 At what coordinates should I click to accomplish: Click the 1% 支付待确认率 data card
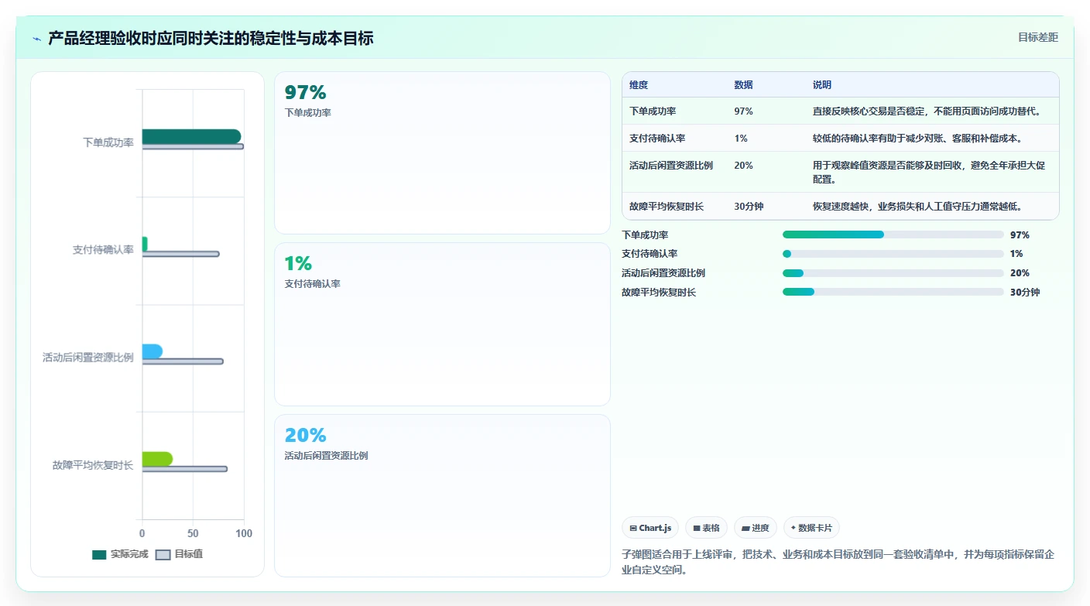point(442,324)
